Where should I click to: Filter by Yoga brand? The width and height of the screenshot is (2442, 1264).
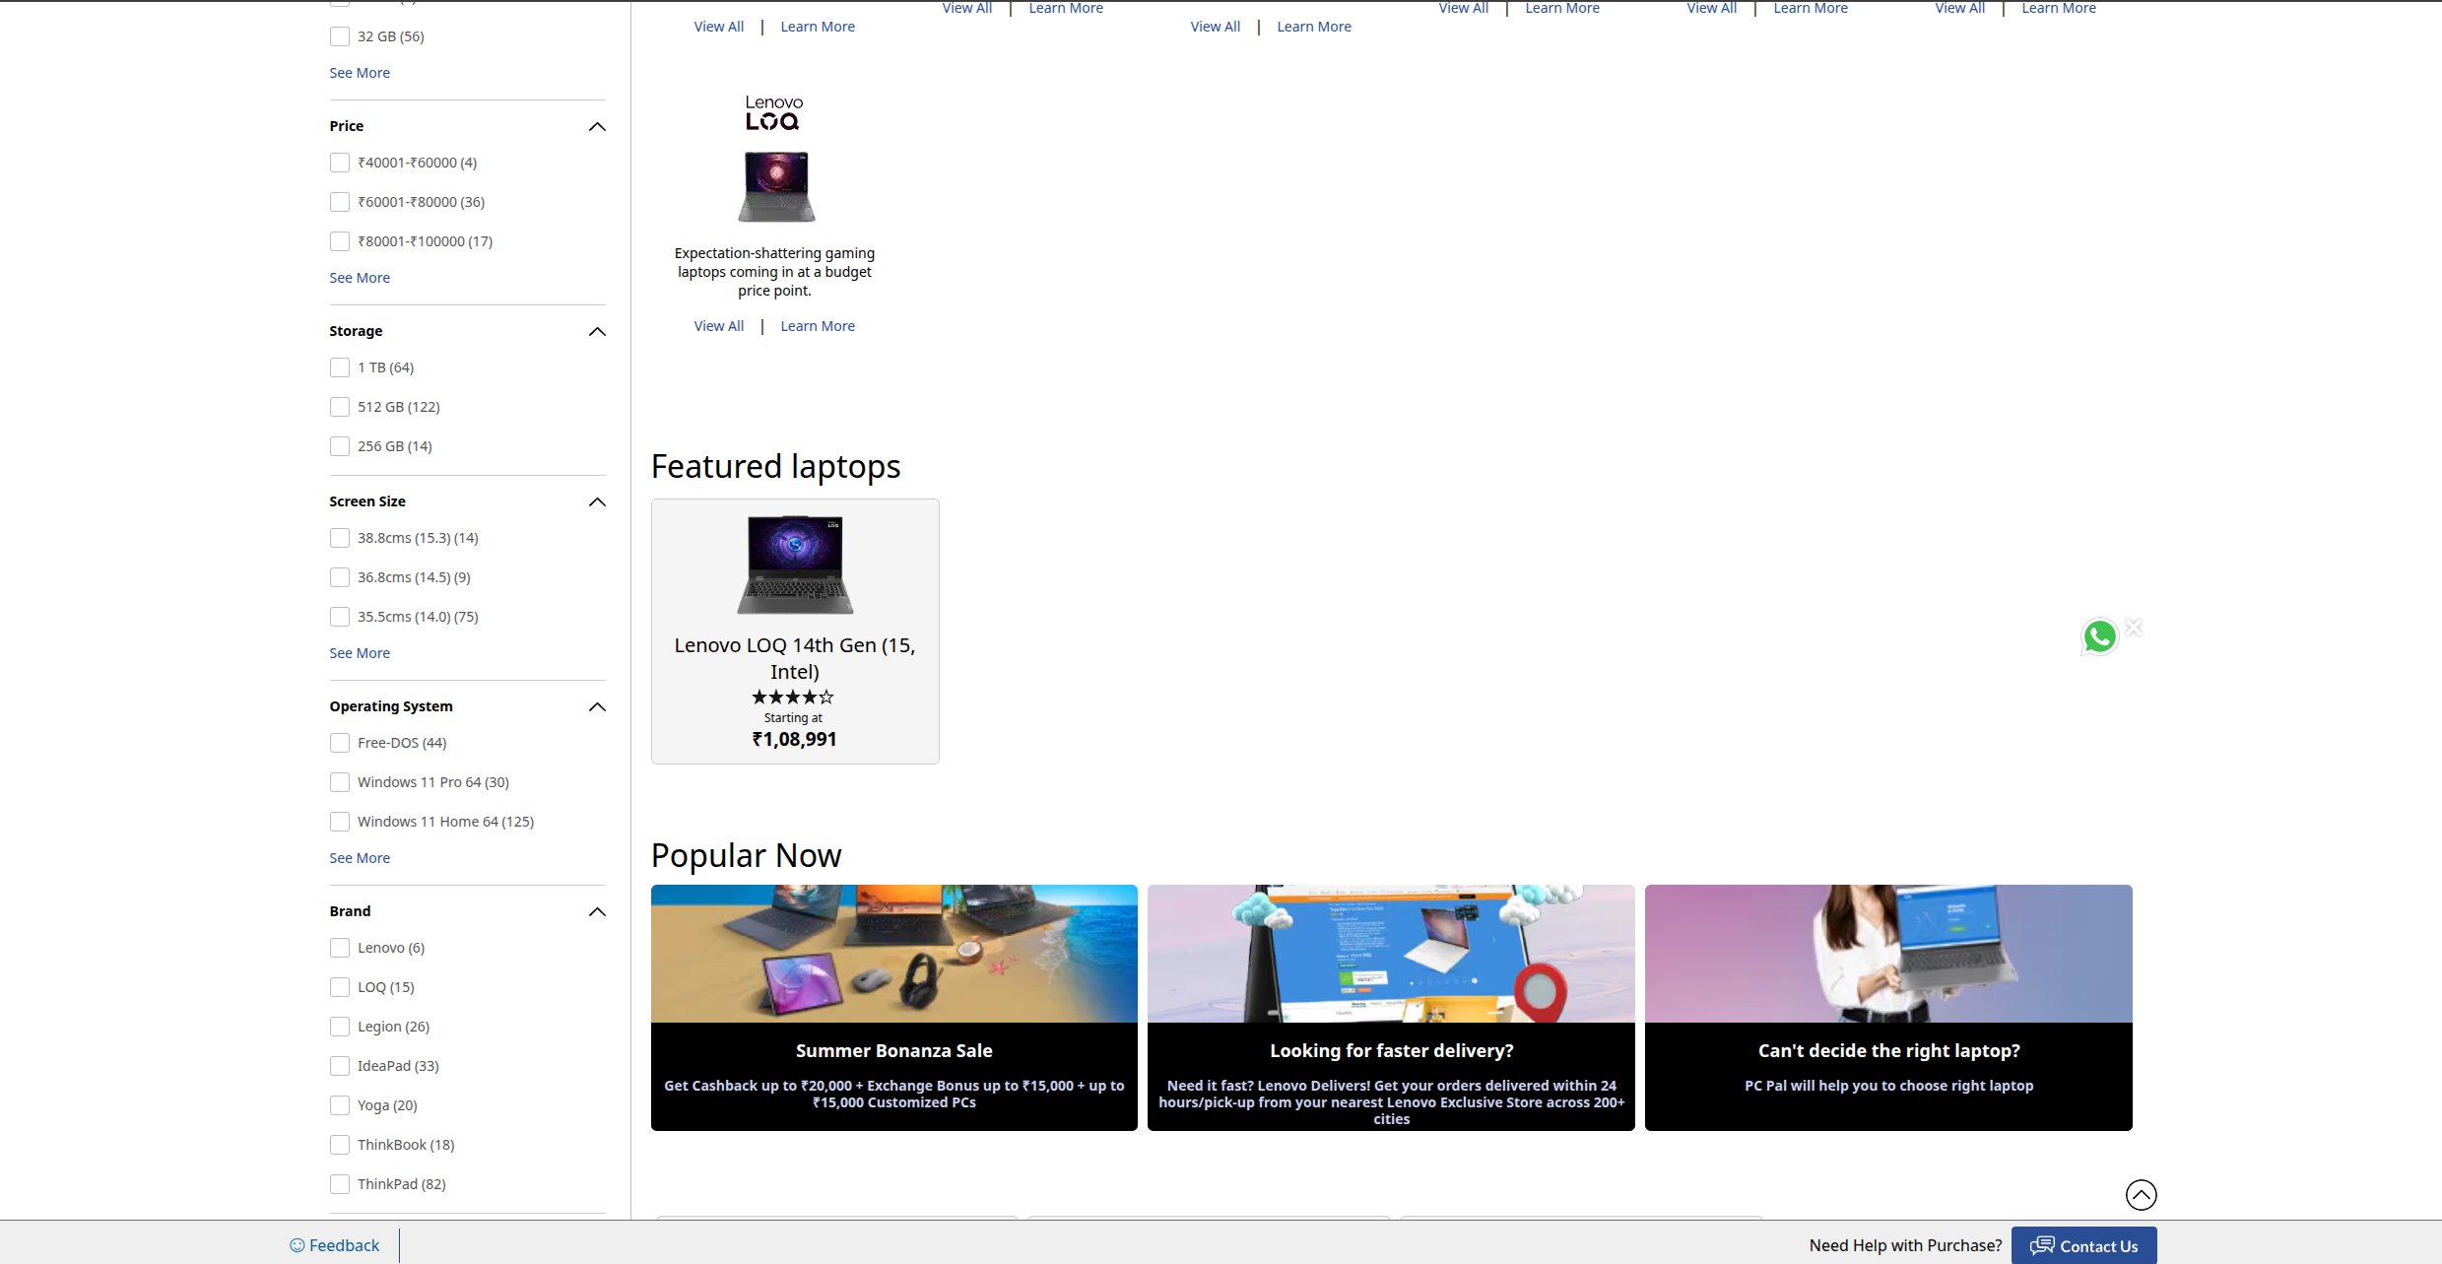tap(340, 1105)
